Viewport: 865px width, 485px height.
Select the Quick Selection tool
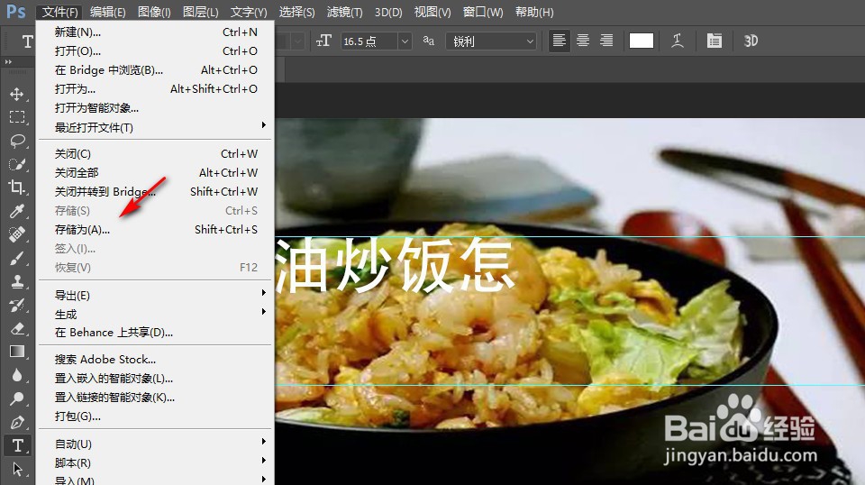(17, 164)
